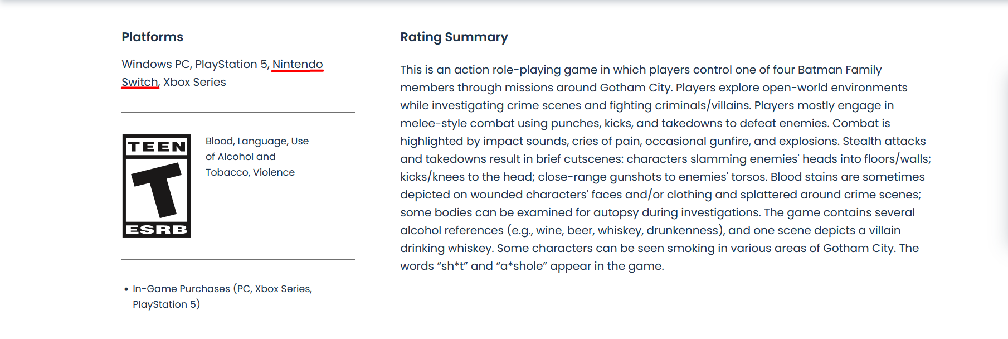Click the Blood, Language, Use descriptor line
Image resolution: width=1008 pixels, height=339 pixels.
(x=257, y=141)
